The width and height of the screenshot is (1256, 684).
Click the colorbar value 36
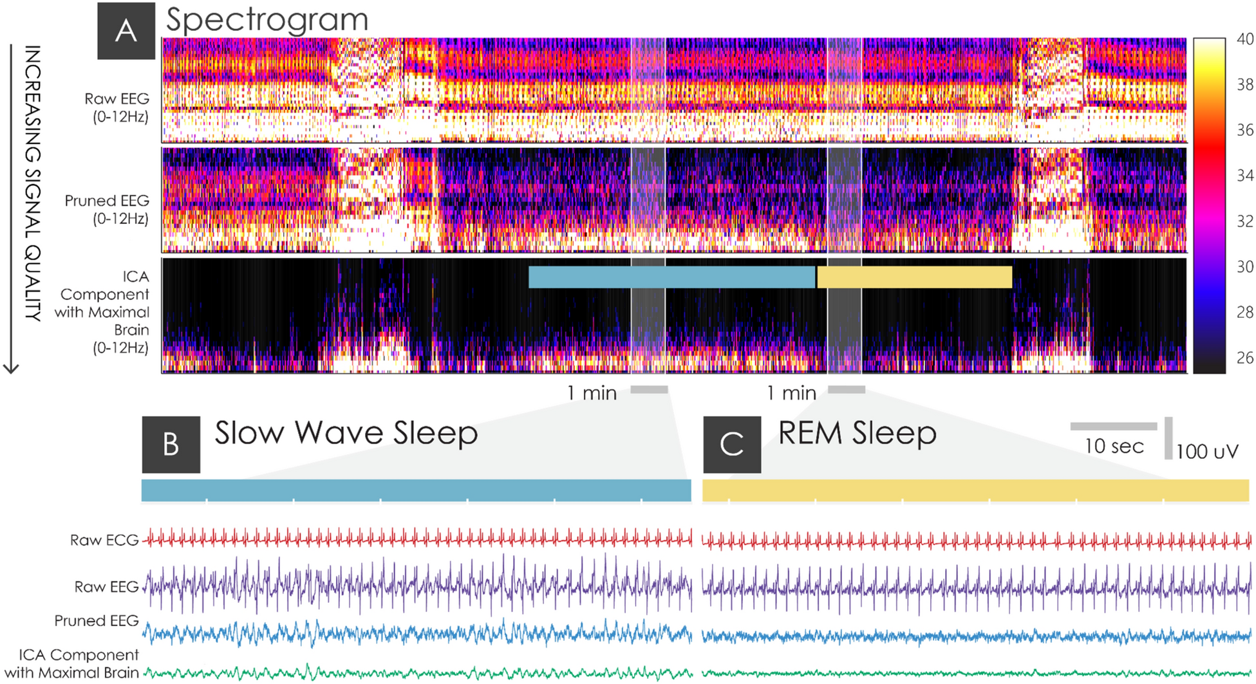pos(1245,130)
